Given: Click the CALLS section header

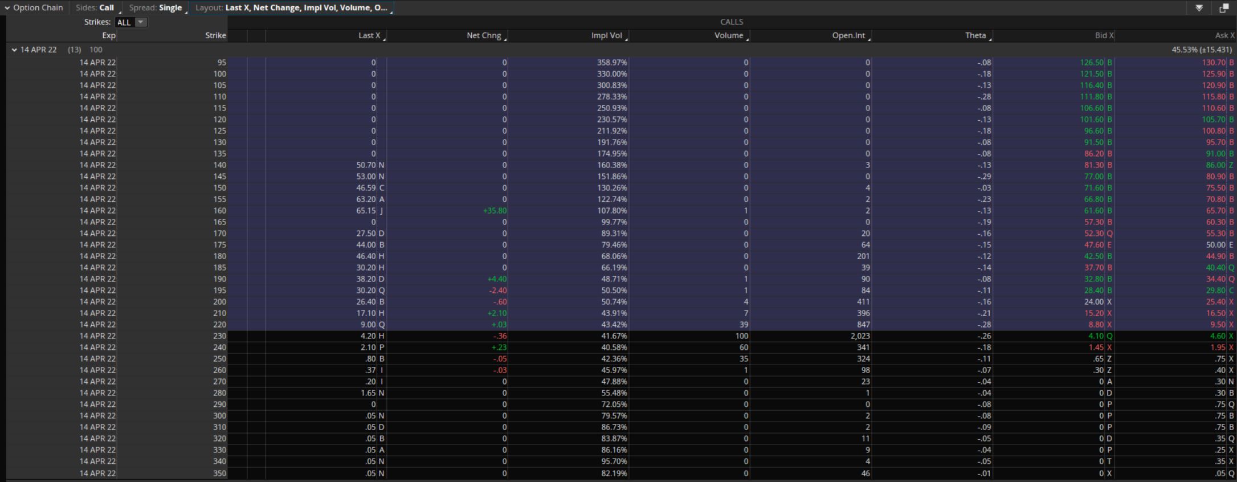Looking at the screenshot, I should [732, 22].
